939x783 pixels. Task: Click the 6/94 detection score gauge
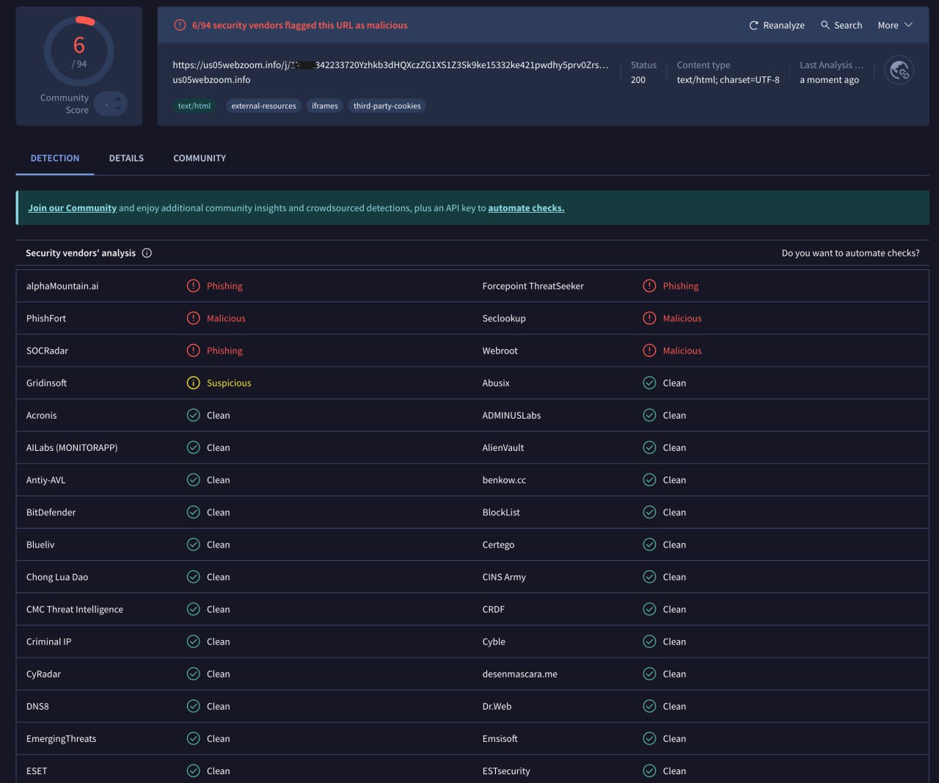click(x=78, y=52)
